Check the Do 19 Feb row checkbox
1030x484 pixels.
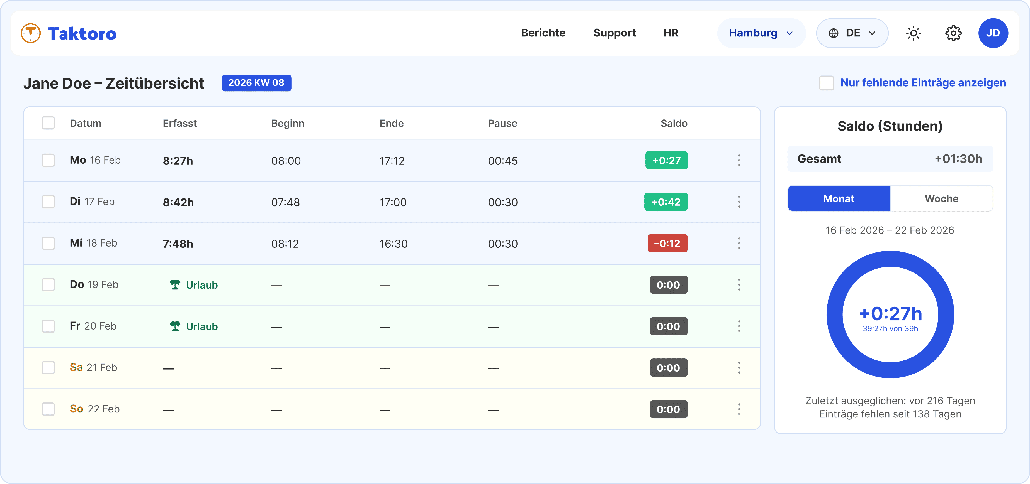pyautogui.click(x=48, y=285)
